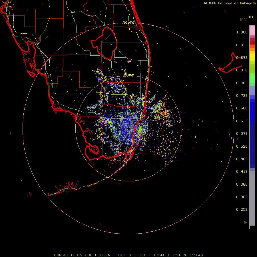Select the 0.307 scale value

(x=242, y=197)
